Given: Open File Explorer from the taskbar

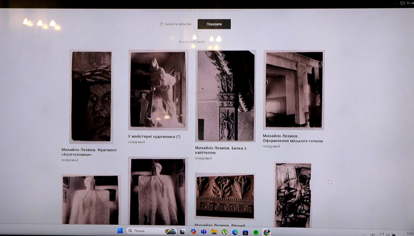Looking at the screenshot, I should [214, 232].
